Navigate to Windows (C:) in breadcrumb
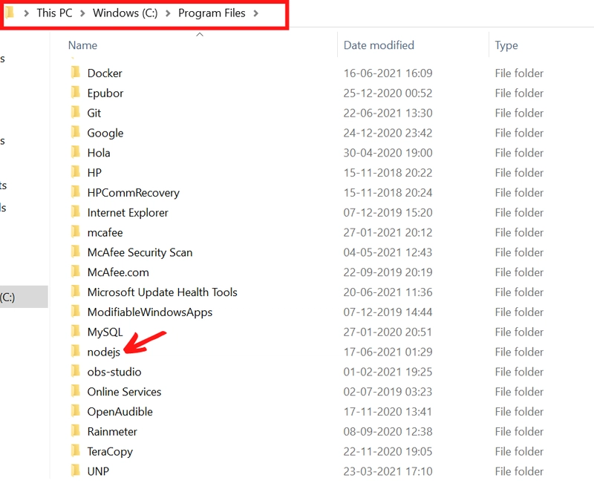The width and height of the screenshot is (594, 489). pyautogui.click(x=125, y=13)
